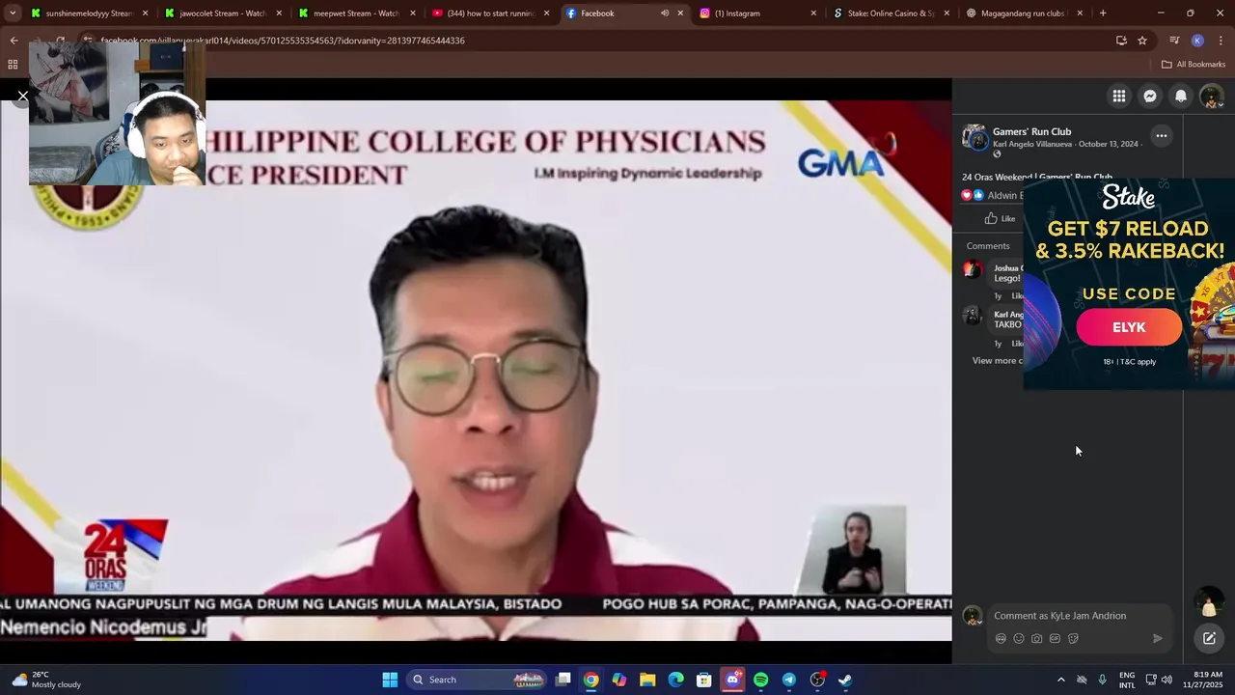Open the Messenger icon
This screenshot has height=695, width=1235.
pos(1150,96)
